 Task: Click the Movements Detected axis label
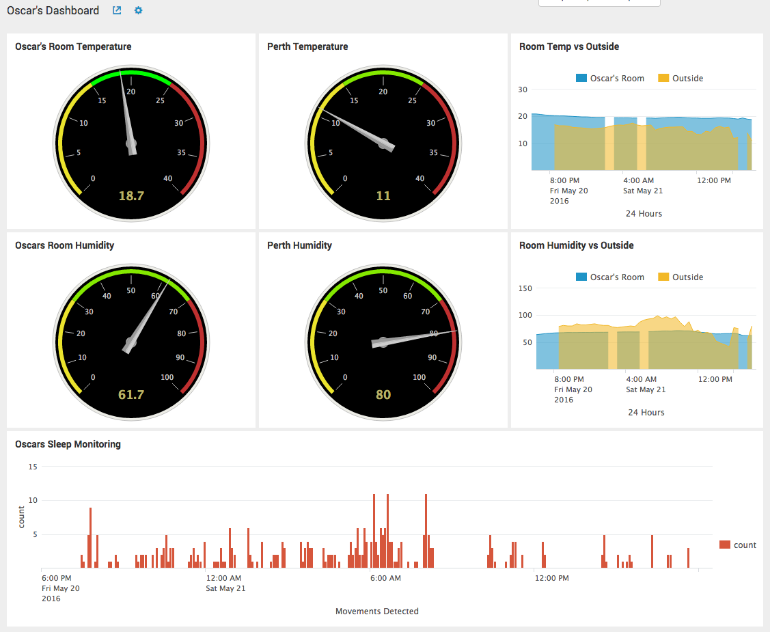pyautogui.click(x=377, y=612)
